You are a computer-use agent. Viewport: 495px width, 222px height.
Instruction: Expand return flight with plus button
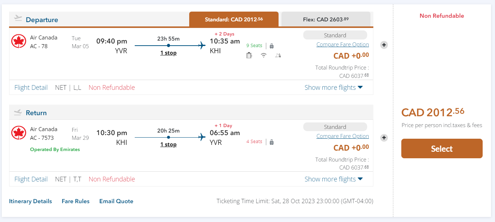[x=384, y=138]
